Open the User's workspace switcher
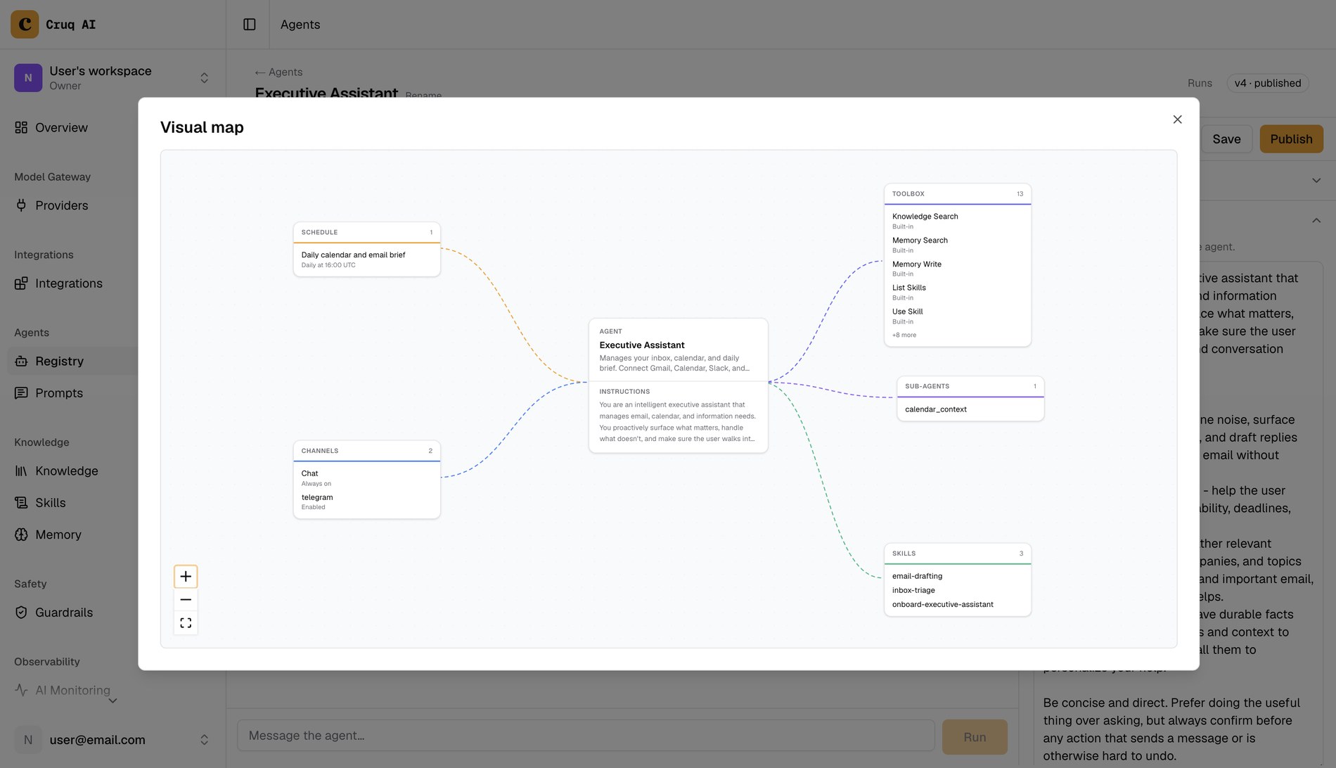The width and height of the screenshot is (1336, 768). click(113, 77)
